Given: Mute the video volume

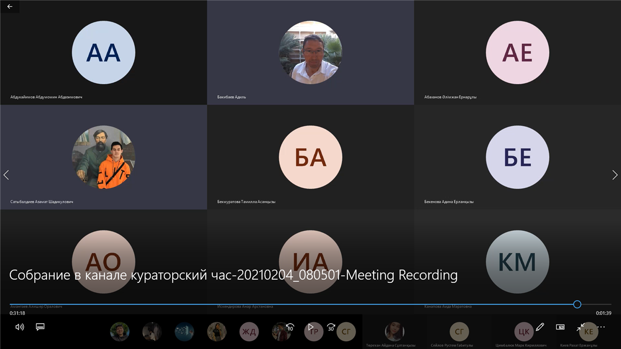Looking at the screenshot, I should click(20, 327).
